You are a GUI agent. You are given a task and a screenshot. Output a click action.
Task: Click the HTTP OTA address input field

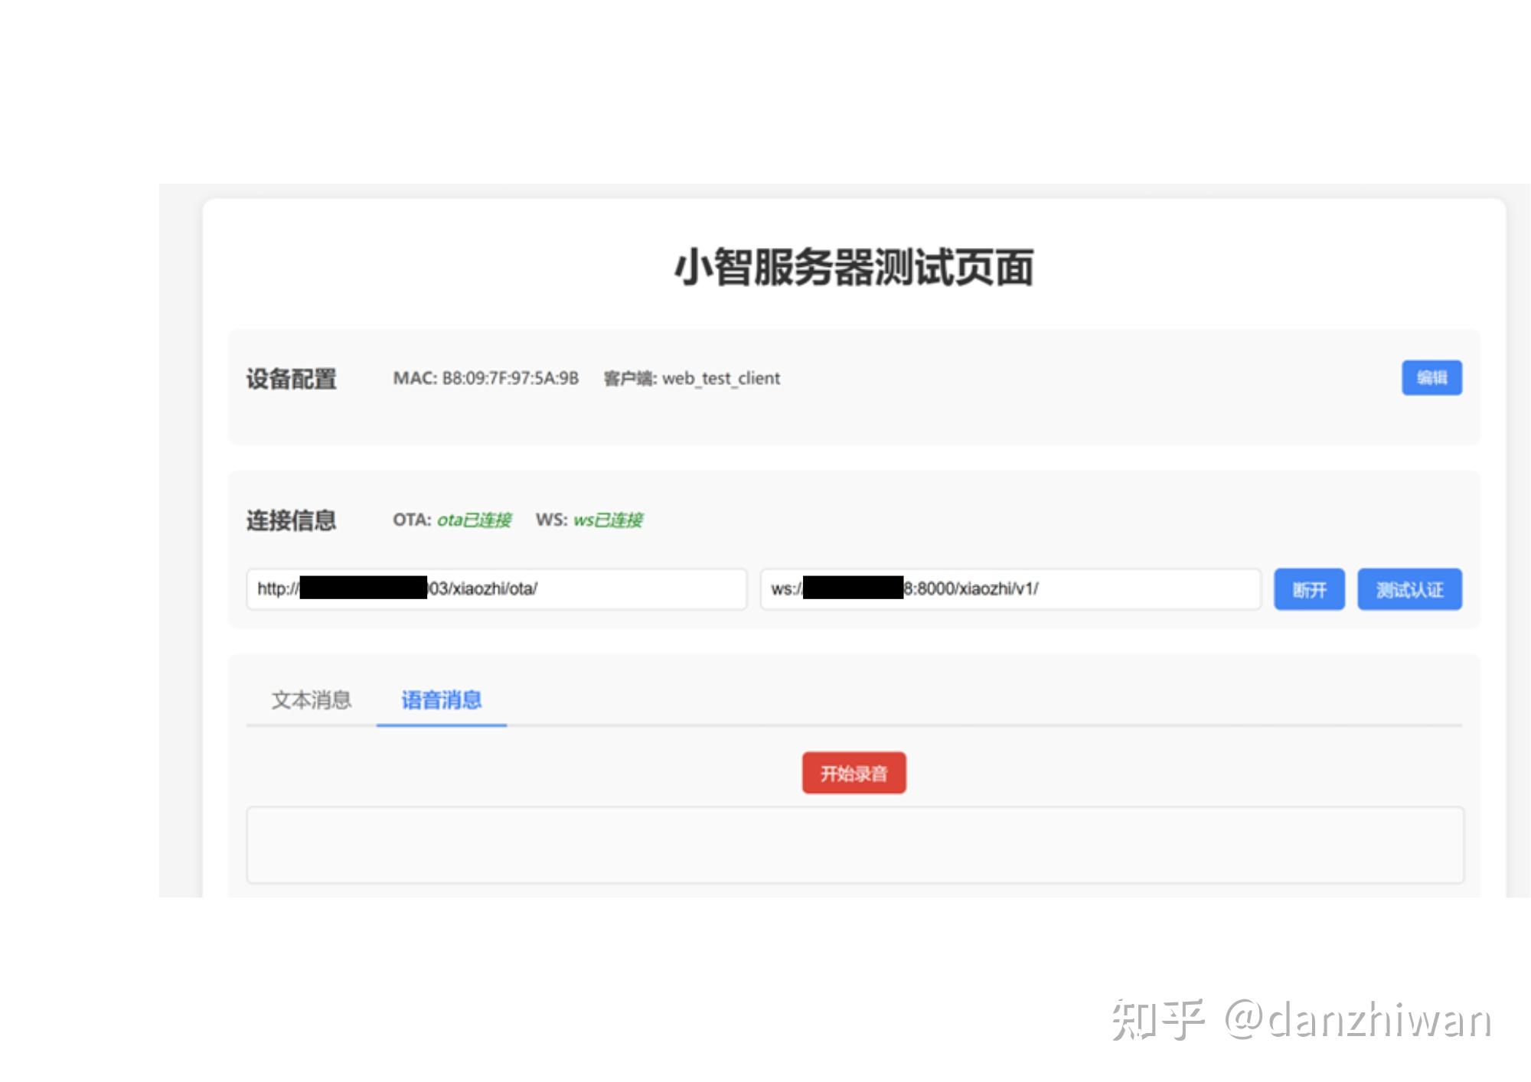click(x=496, y=589)
